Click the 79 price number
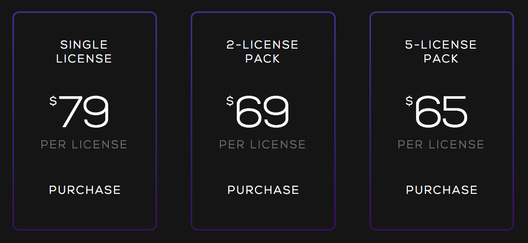Image resolution: width=528 pixels, height=243 pixels. point(84,112)
